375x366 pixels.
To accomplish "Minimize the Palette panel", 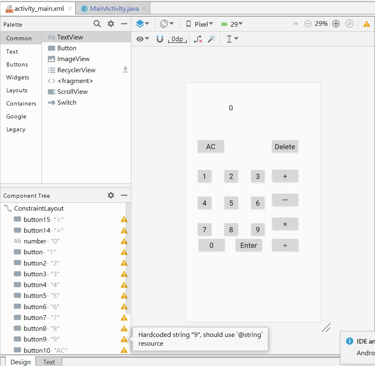I will 124,24.
